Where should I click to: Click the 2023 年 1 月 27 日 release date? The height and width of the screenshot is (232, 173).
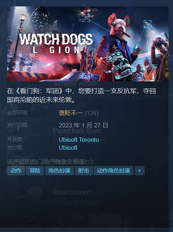click(x=83, y=125)
